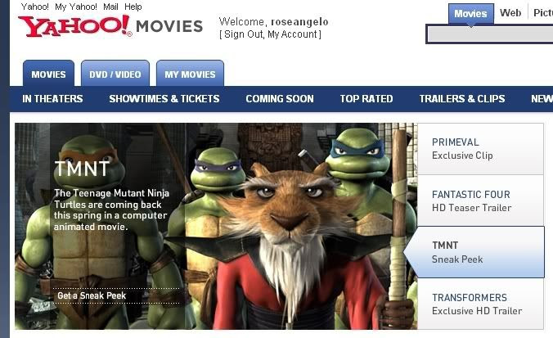The height and width of the screenshot is (338, 553).
Task: Go to My Yahoo! link
Action: pos(76,7)
